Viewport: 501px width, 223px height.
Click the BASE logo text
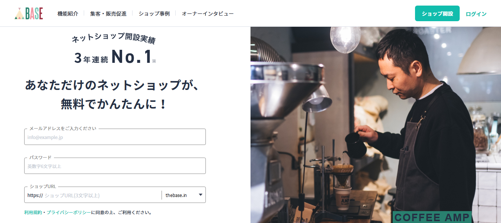tap(34, 13)
